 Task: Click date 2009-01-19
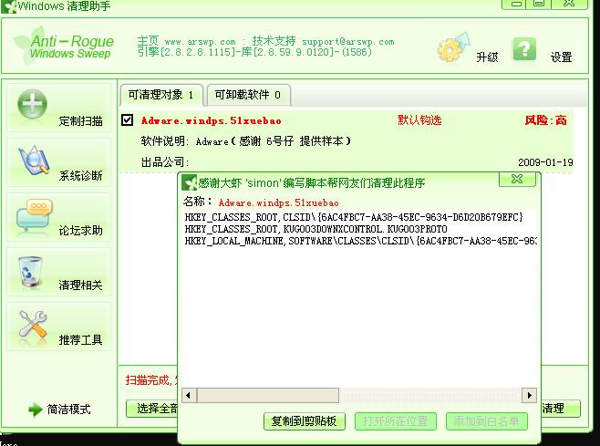click(x=545, y=162)
